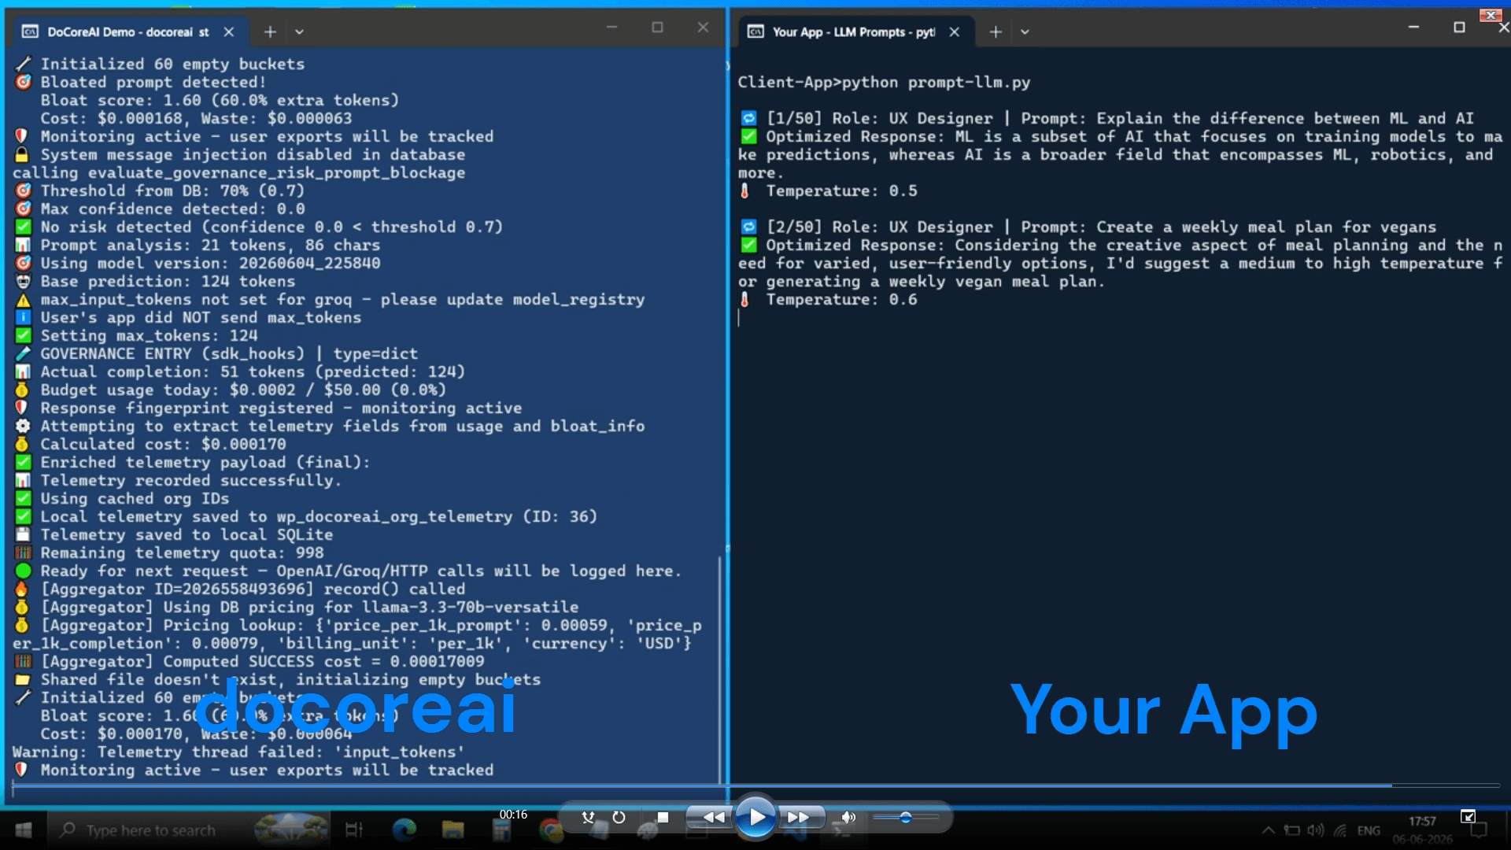Screen dimensions: 1511x850
Task: Click the Wi-Fi network tray icon
Action: 1340,830
